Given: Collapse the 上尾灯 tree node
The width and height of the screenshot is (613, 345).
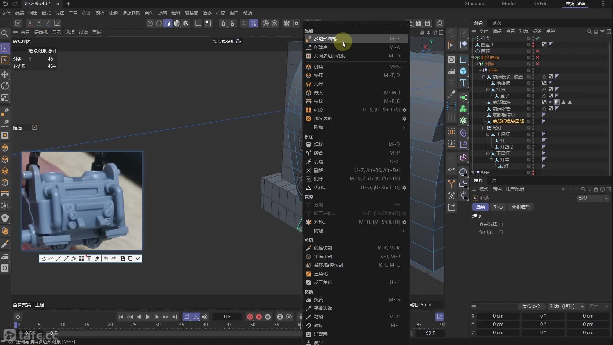Looking at the screenshot, I should coord(488,134).
